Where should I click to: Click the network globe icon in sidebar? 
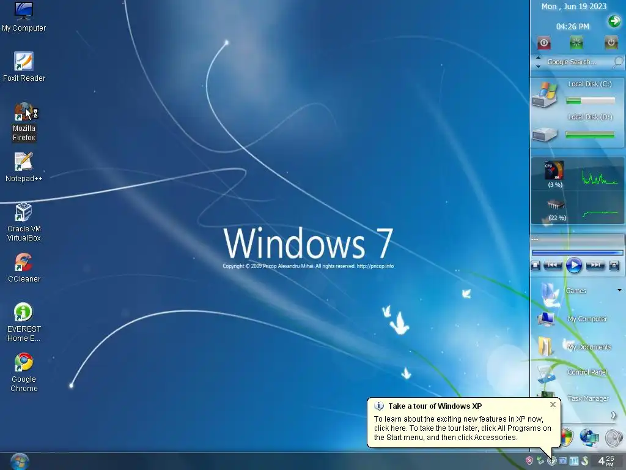589,437
